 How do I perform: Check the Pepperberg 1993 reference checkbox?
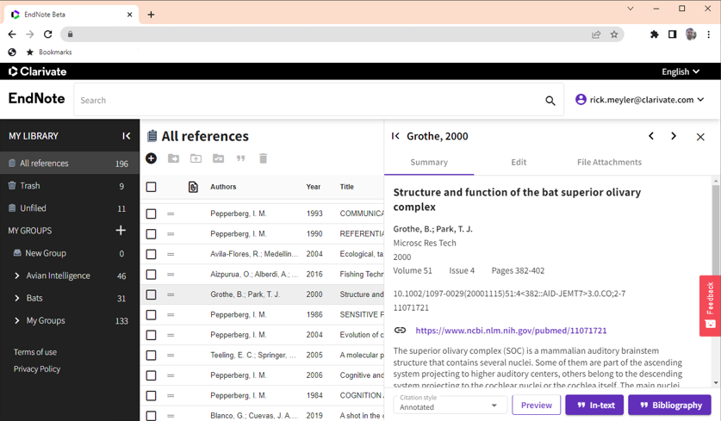[x=151, y=214]
